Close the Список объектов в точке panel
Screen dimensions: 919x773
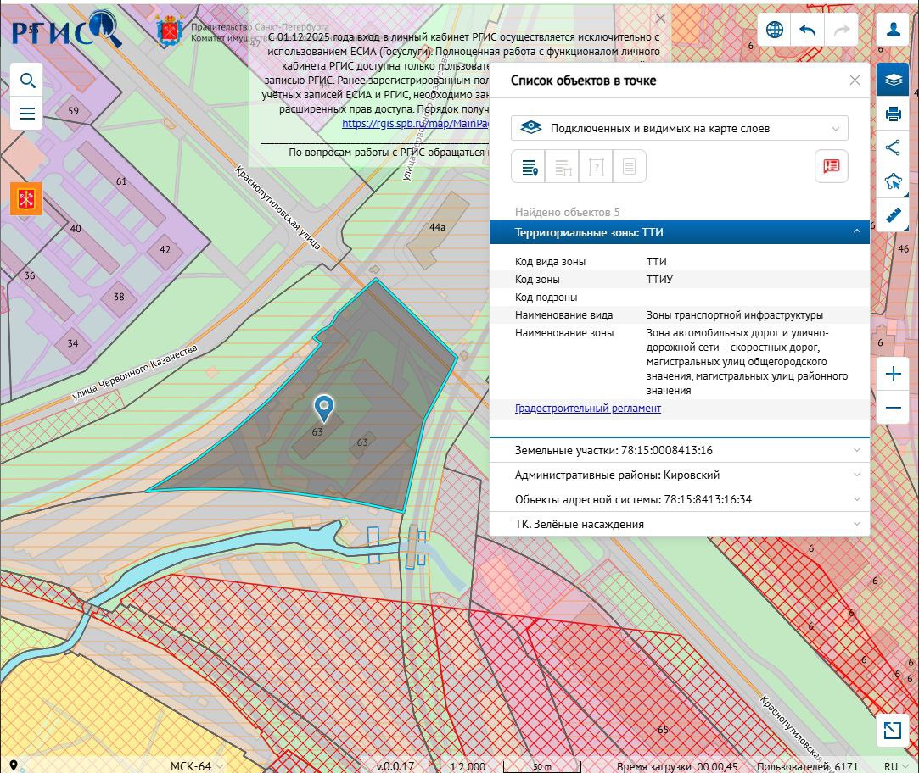click(855, 81)
